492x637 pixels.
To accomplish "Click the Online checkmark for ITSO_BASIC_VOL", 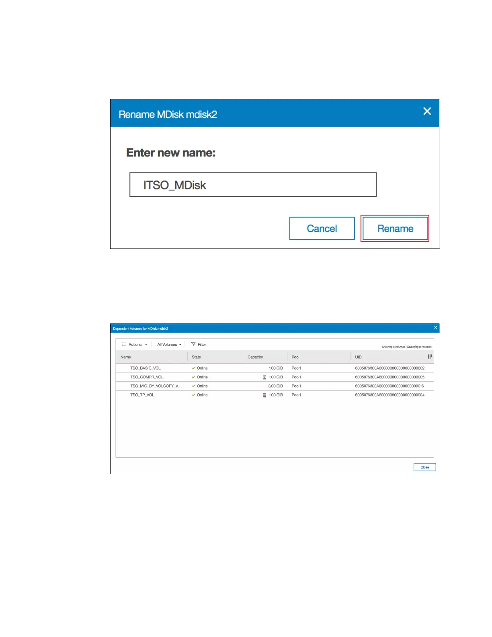I will point(194,368).
